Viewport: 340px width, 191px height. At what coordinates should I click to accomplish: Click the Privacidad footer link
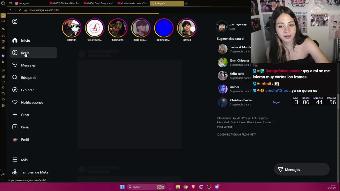click(x=223, y=123)
